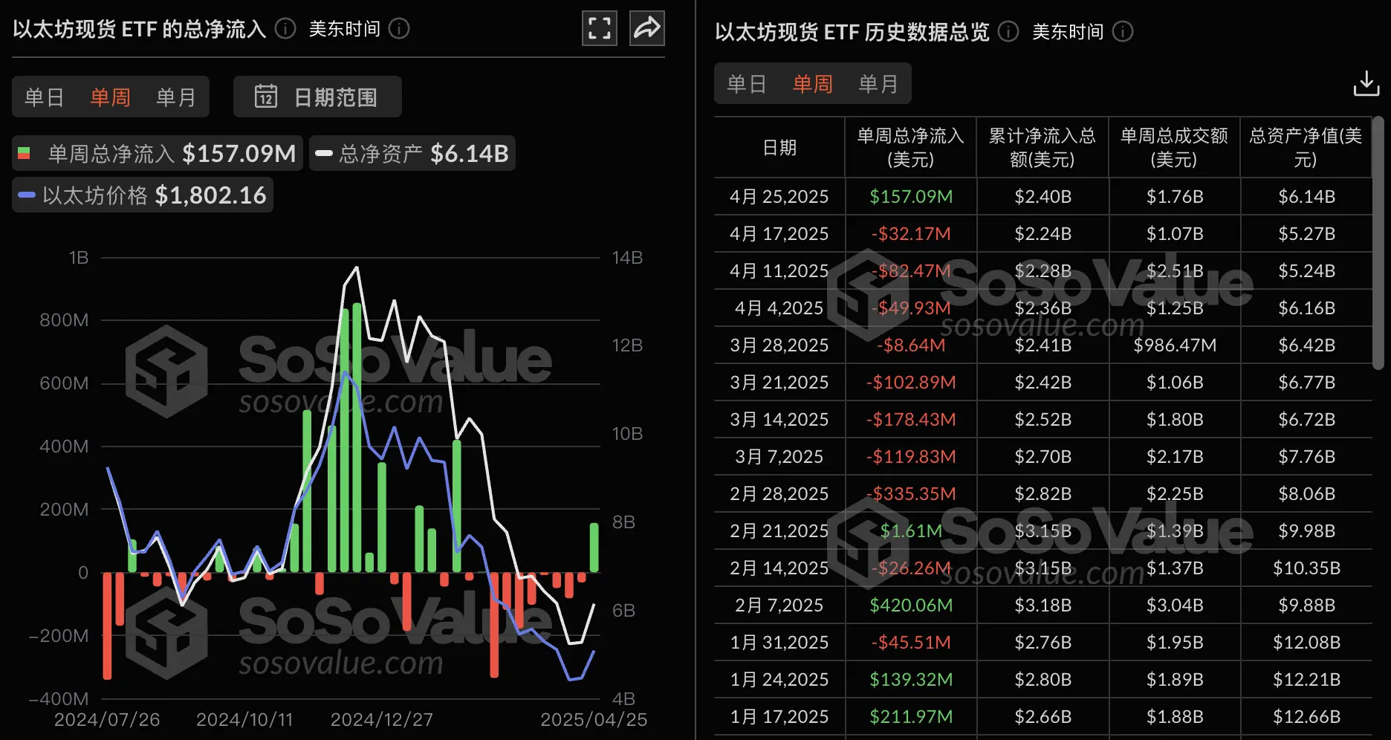Open info icon beside 以太坊现货 ETF 历史数据总览
The image size is (1391, 740).
(x=1008, y=32)
